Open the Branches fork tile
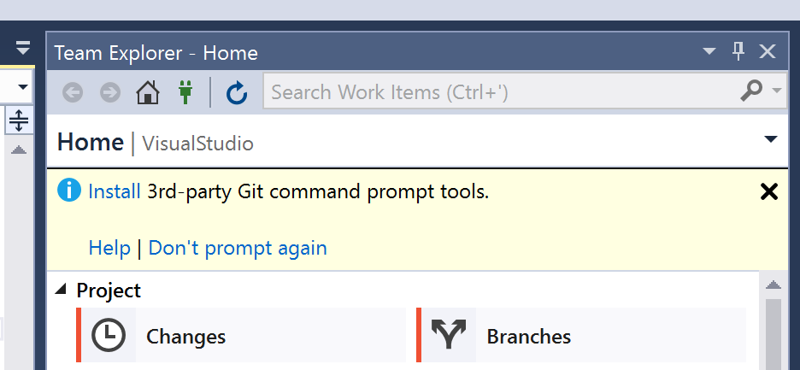This screenshot has width=800, height=370. click(581, 335)
